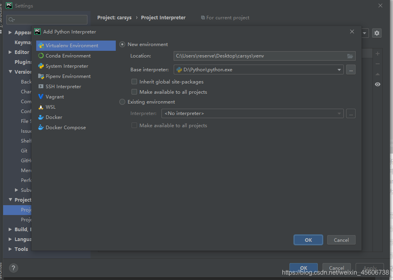The height and width of the screenshot is (280, 393).
Task: Open Issue Navigation settings item
Action: coord(26,131)
